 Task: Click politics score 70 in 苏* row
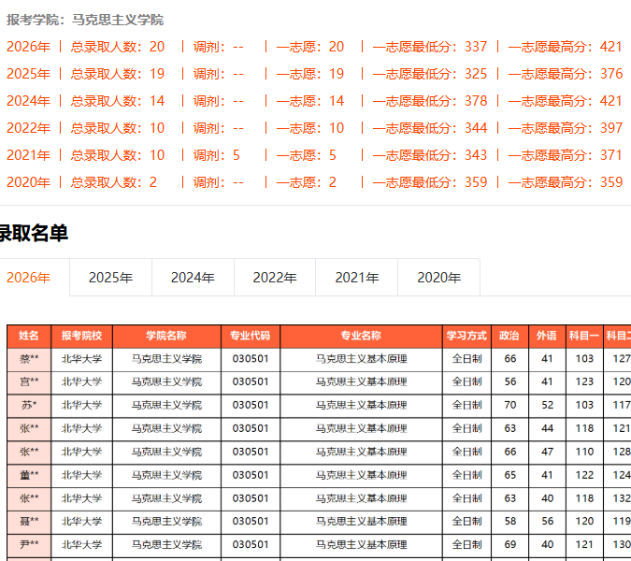[x=509, y=405]
